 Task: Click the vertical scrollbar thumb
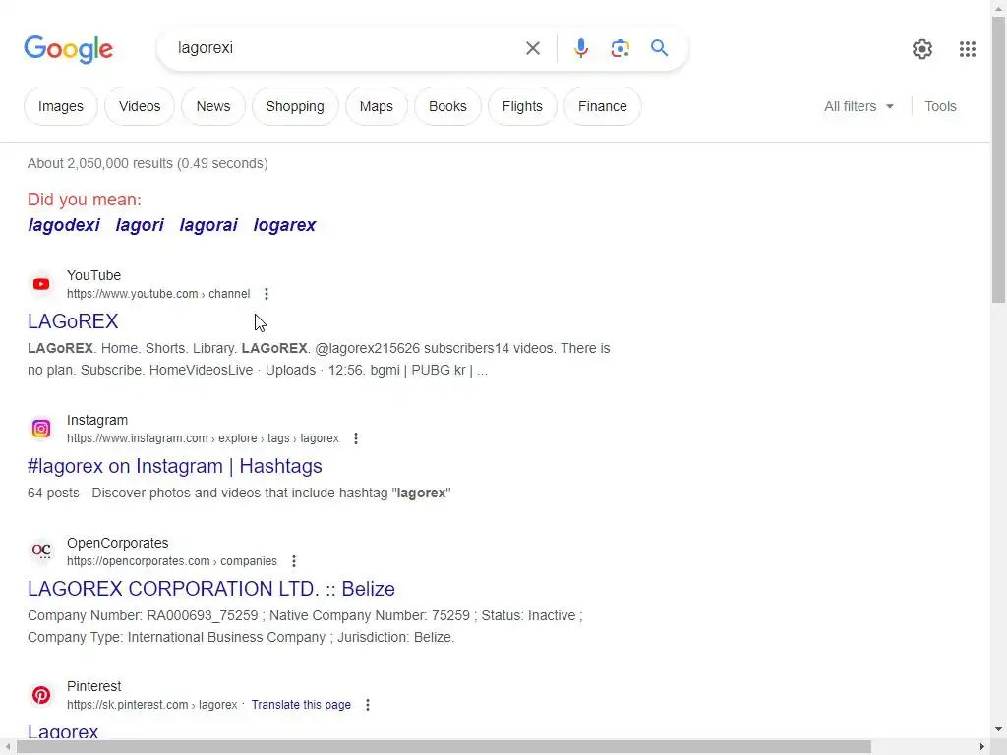coord(999,159)
